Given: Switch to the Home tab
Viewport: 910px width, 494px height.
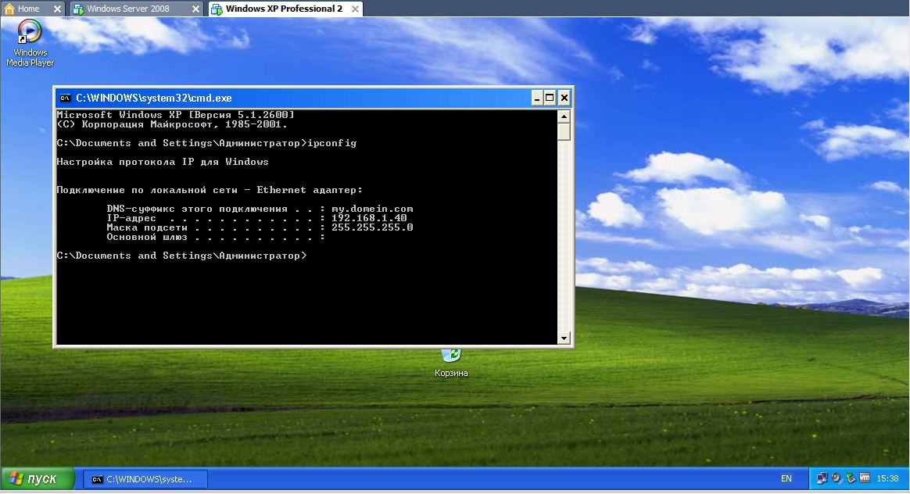Looking at the screenshot, I should pos(28,9).
